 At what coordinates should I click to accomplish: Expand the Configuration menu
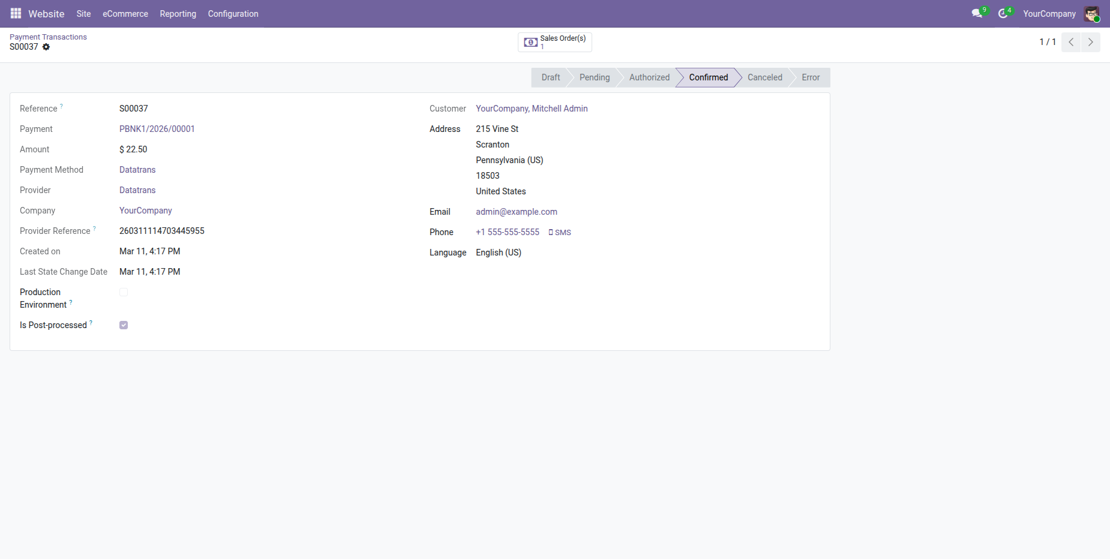pyautogui.click(x=233, y=14)
